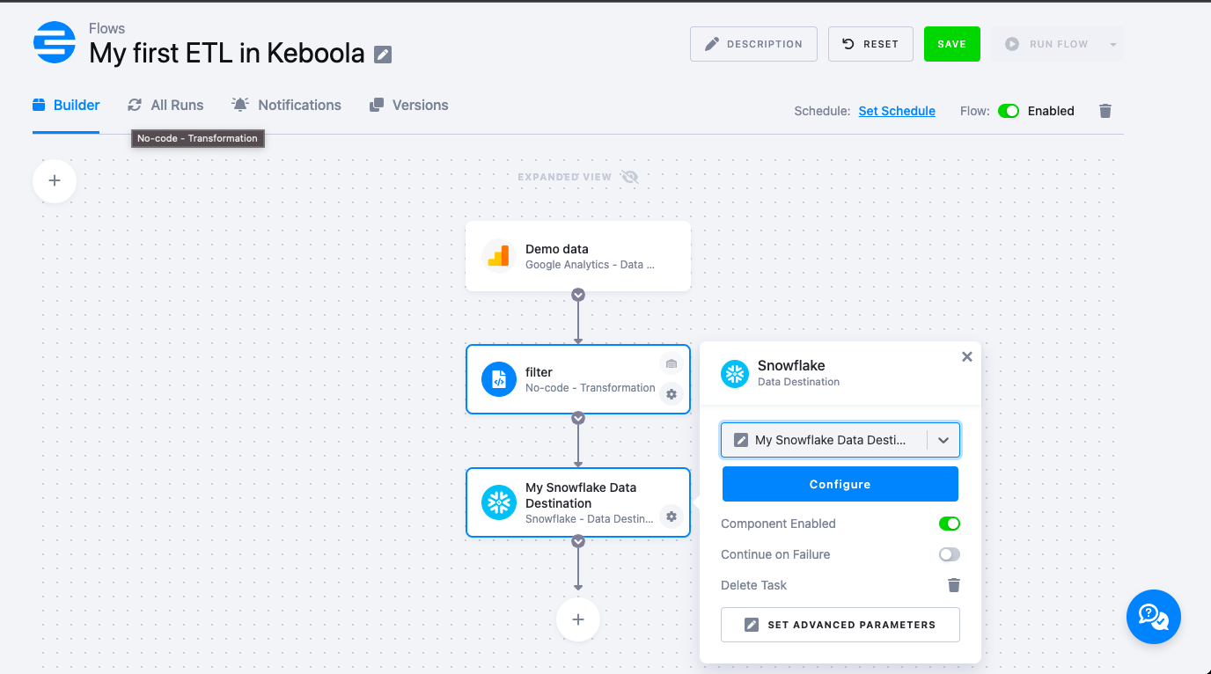The width and height of the screenshot is (1211, 674).
Task: Rename flow using the pencil icon
Action: (382, 54)
